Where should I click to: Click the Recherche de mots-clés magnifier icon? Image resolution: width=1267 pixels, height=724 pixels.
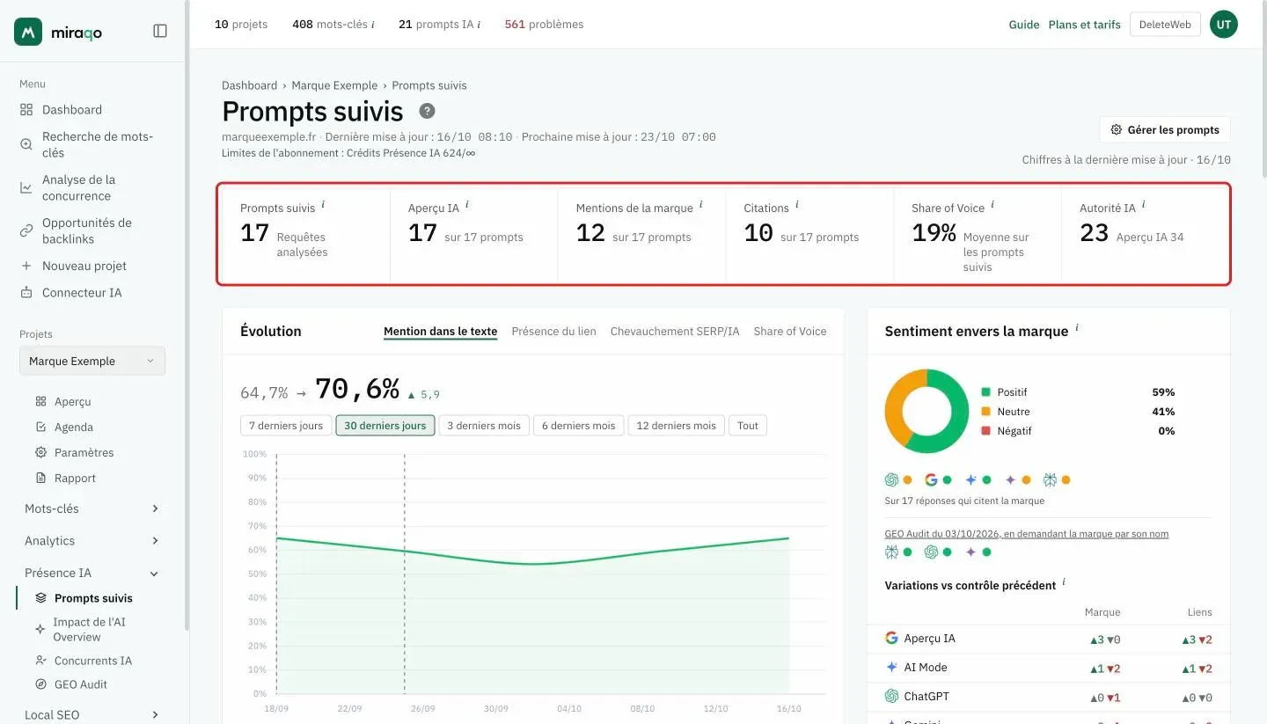pyautogui.click(x=26, y=144)
